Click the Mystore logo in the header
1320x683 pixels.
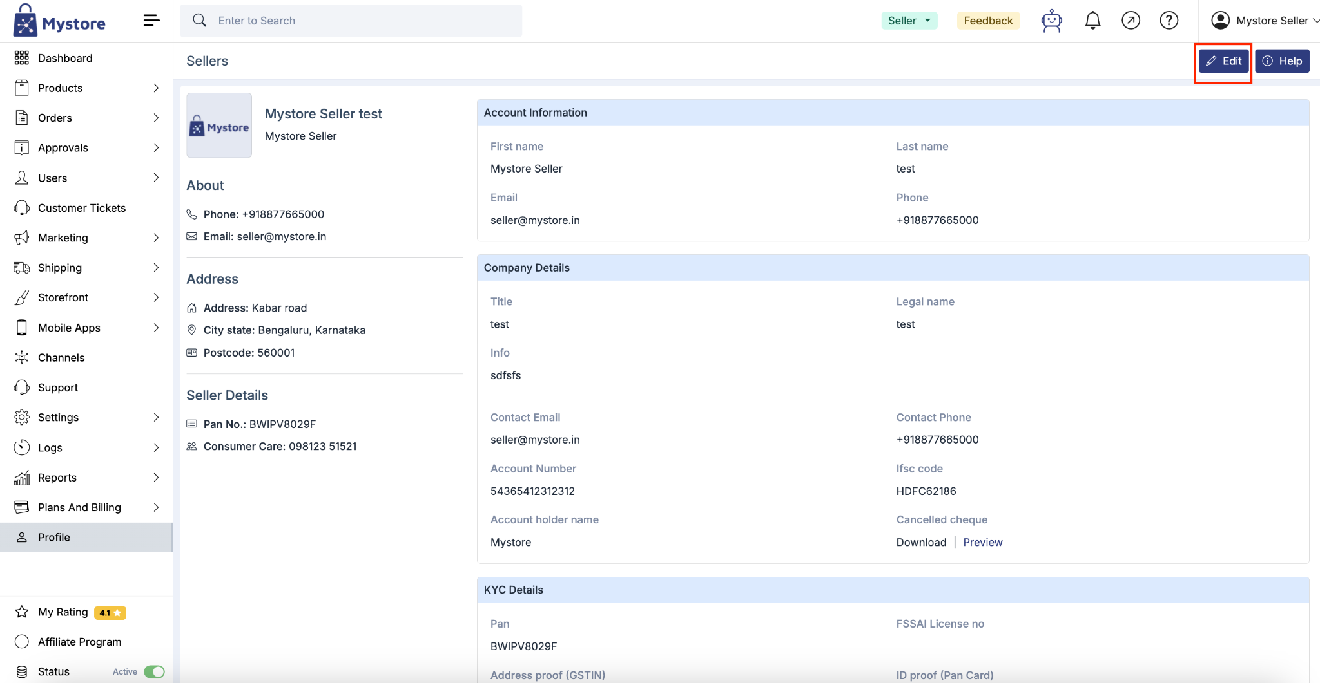point(59,21)
